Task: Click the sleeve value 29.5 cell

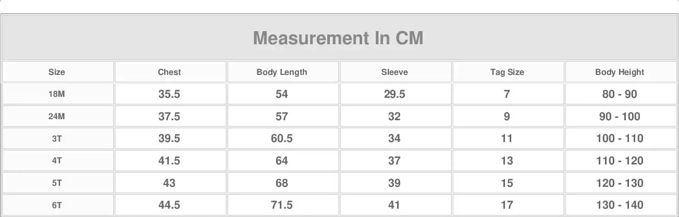Action: pyautogui.click(x=394, y=94)
